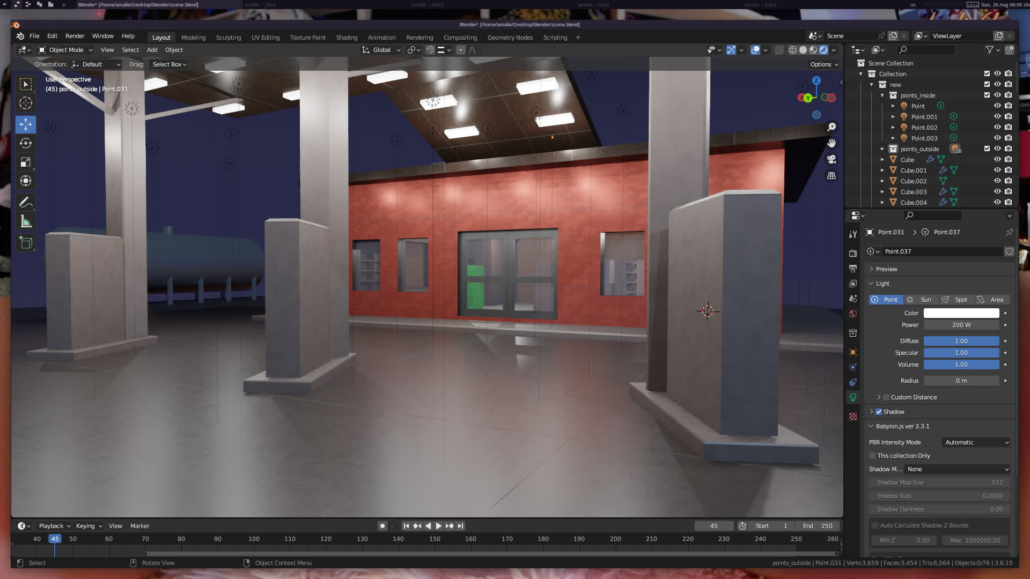Image resolution: width=1030 pixels, height=579 pixels.
Task: Click the light Color swatch
Action: point(961,313)
